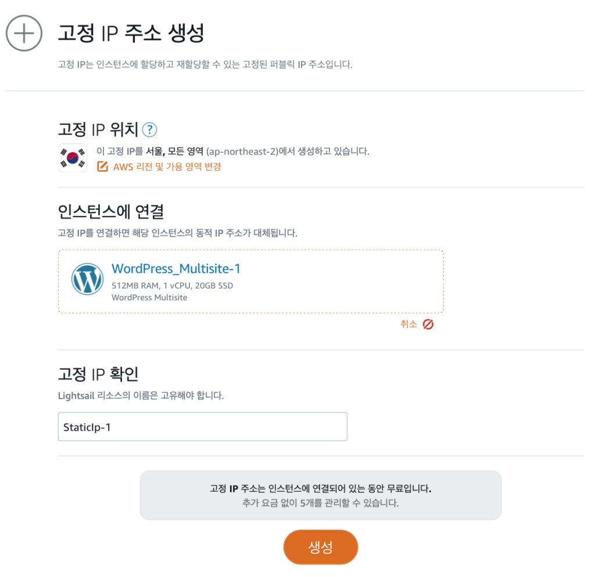This screenshot has height=577, width=595.
Task: Click the 고정 IP 확인 section heading
Action: pyautogui.click(x=98, y=374)
